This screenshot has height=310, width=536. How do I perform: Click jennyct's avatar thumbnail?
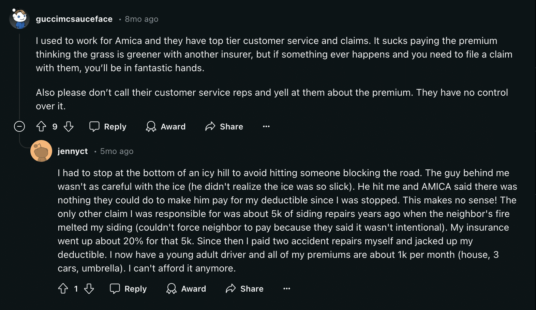(41, 150)
